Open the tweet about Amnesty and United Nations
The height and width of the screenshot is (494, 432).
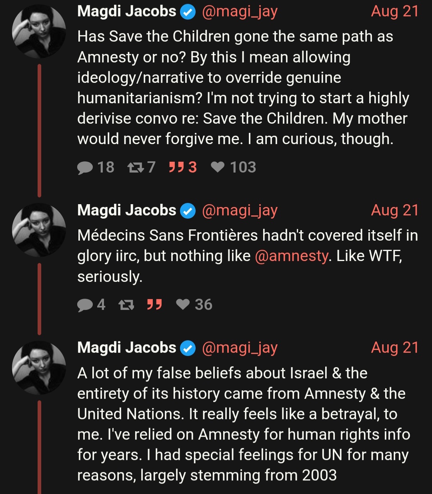(x=242, y=424)
